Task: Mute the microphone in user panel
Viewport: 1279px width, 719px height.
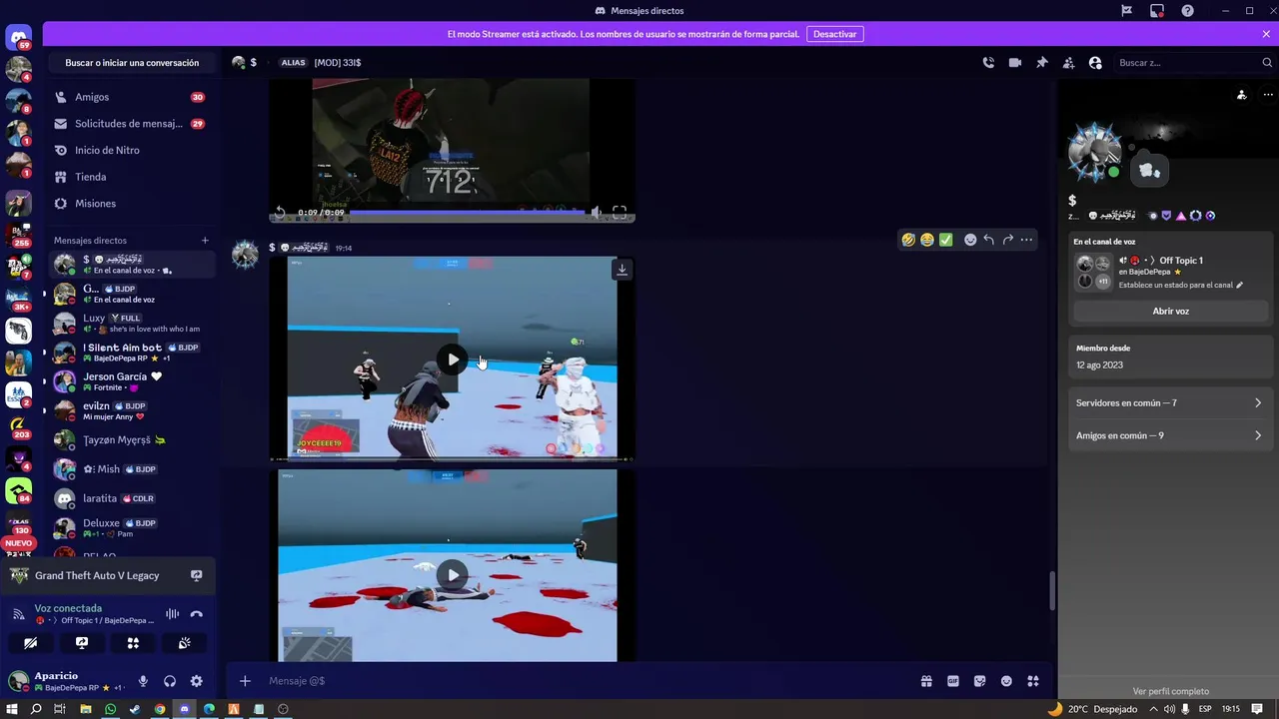Action: click(143, 681)
